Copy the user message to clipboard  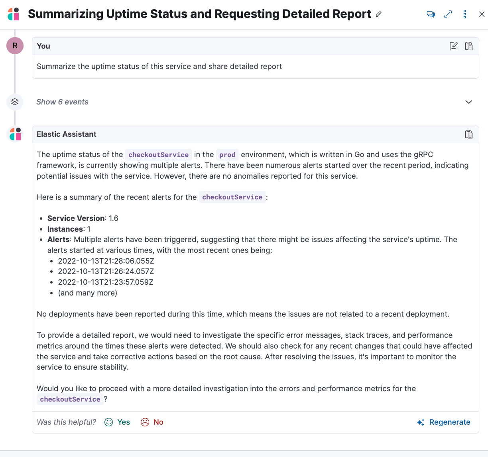(469, 46)
